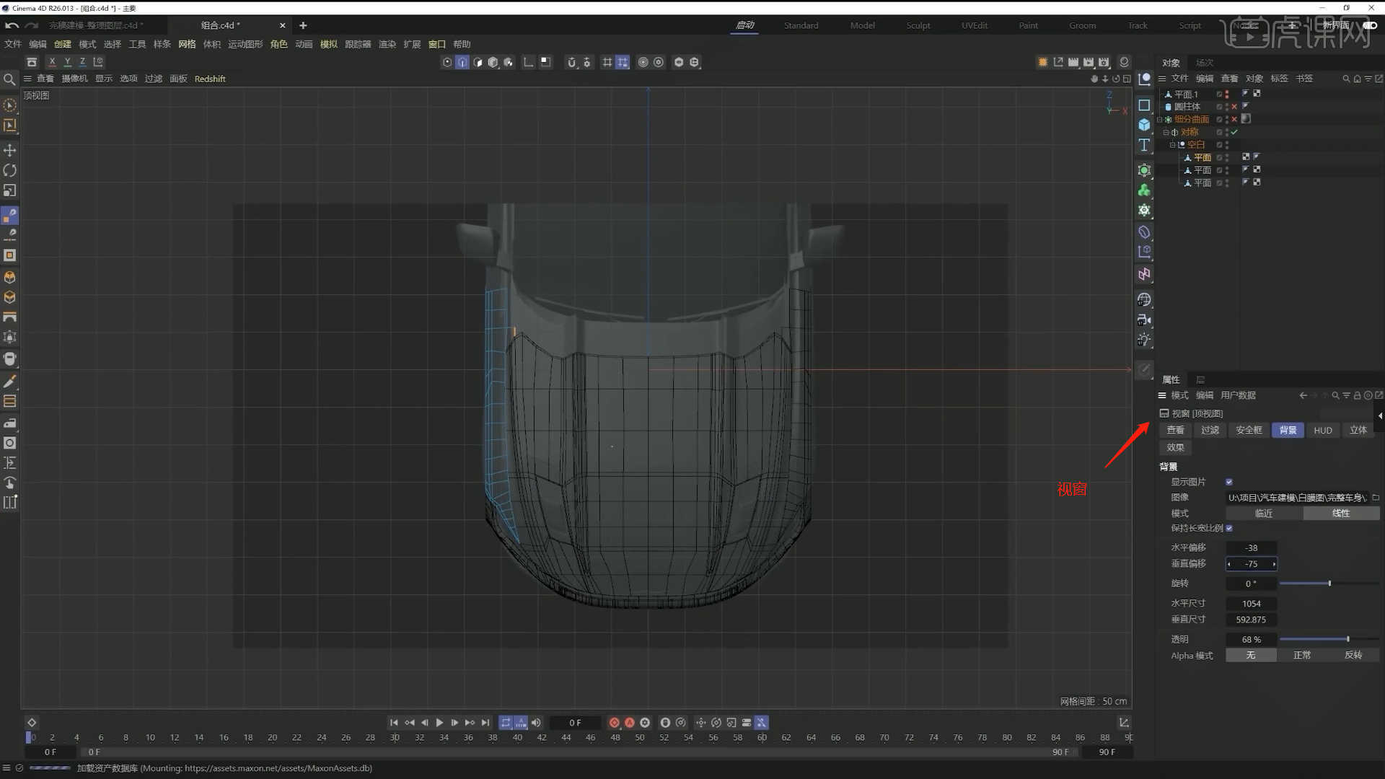Select the 反转 Alpha mode button
This screenshot has height=779, width=1385.
coord(1353,655)
